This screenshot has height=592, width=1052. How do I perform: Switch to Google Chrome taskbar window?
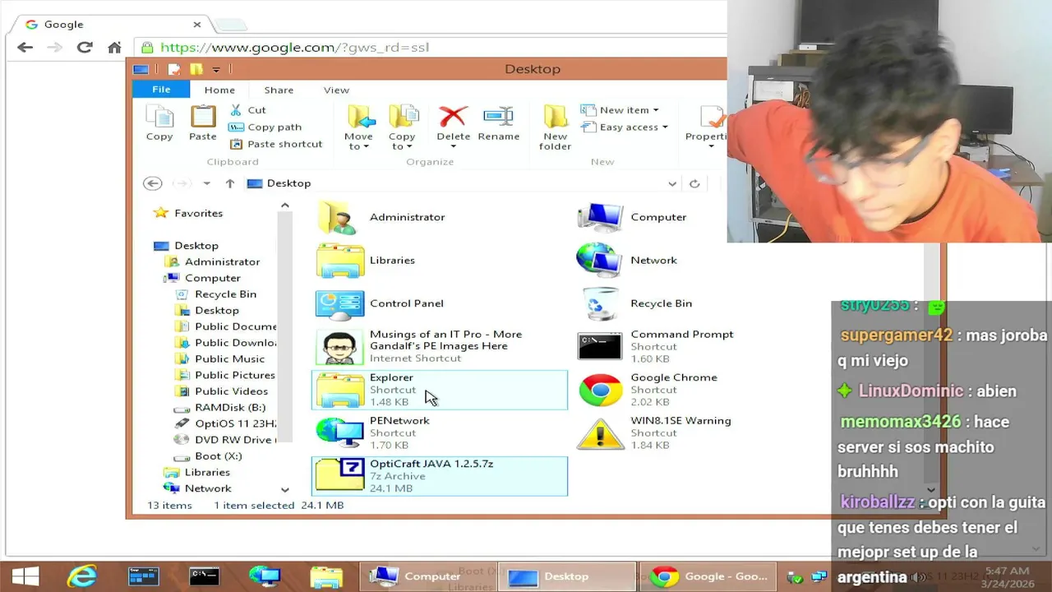tap(708, 576)
